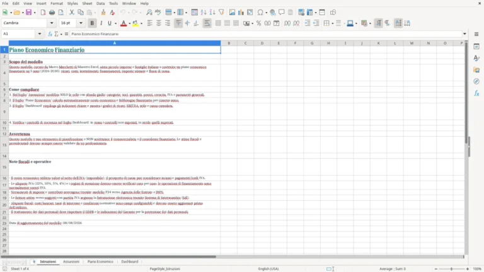The height and width of the screenshot is (272, 484).
Task: Apply the yellow background highlight color
Action: click(x=135, y=23)
